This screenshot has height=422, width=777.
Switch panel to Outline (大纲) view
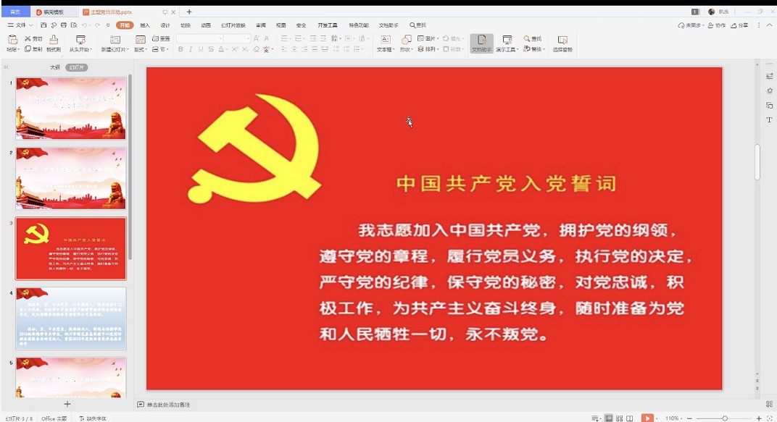tap(55, 67)
